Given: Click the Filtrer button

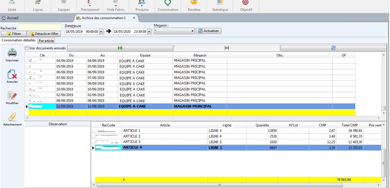Looking at the screenshot, I should click(14, 34).
